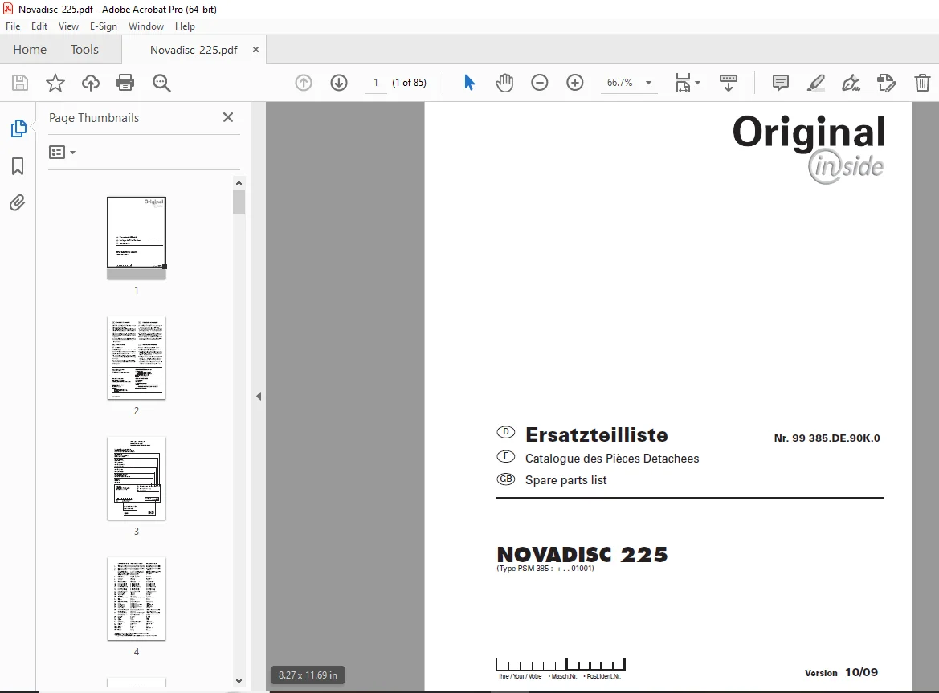Open the E-Sign menu
Image resolution: width=939 pixels, height=693 pixels.
coord(104,26)
